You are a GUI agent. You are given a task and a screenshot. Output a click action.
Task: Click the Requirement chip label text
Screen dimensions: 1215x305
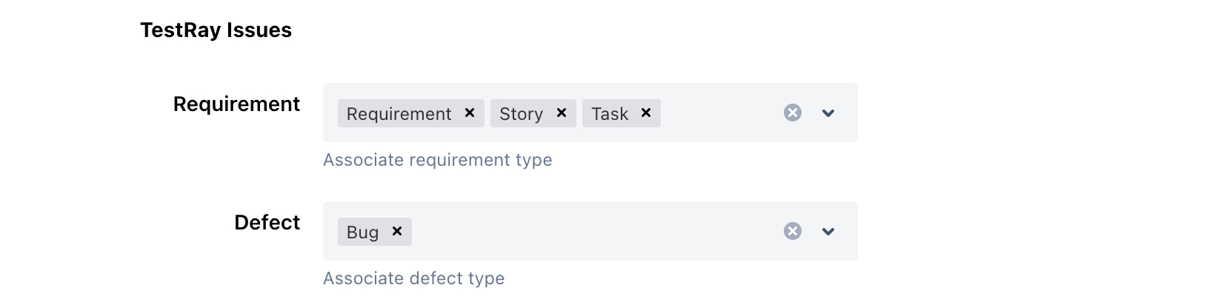[399, 114]
